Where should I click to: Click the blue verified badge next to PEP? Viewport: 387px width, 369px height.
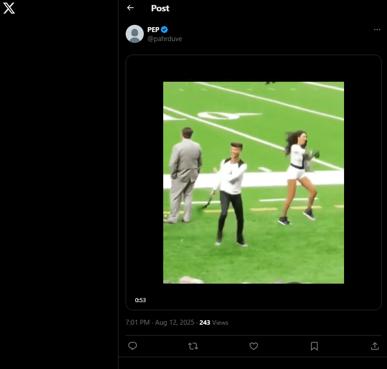(165, 30)
